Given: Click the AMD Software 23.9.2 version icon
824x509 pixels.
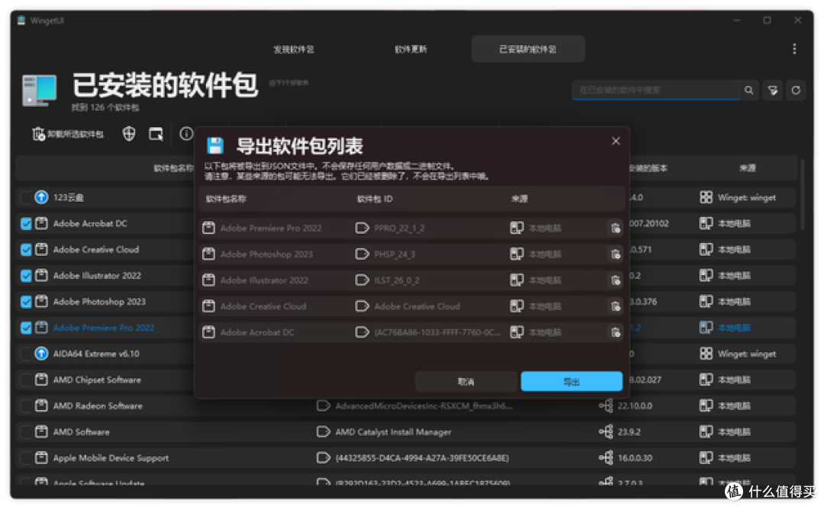Looking at the screenshot, I should pos(606,432).
